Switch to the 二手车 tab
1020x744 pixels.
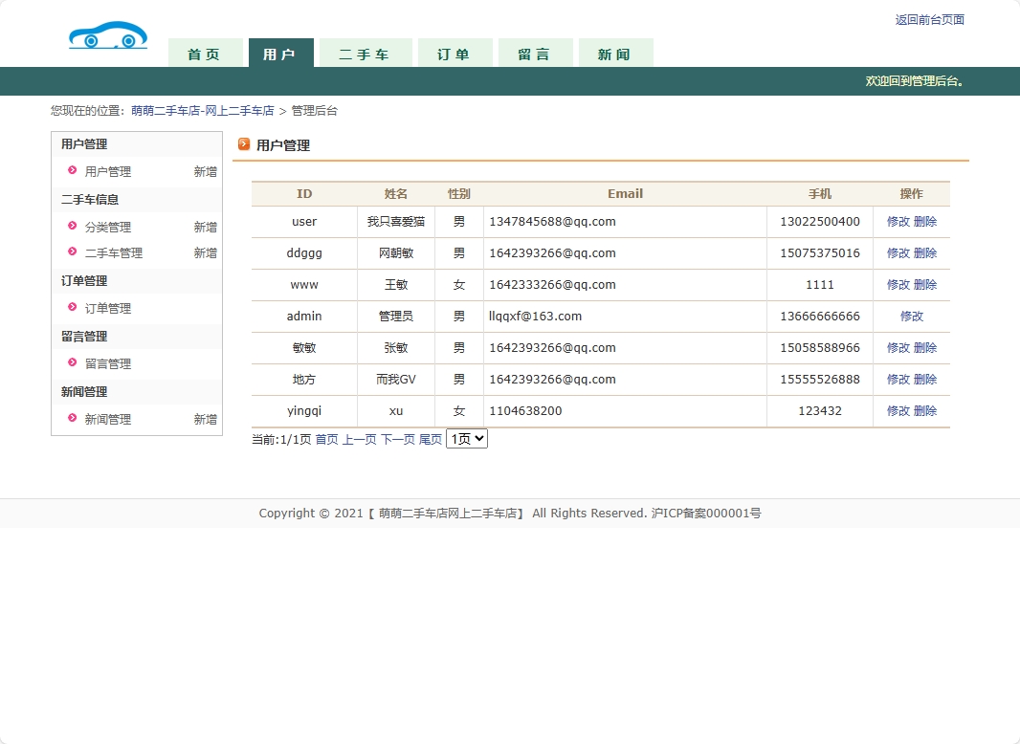(365, 54)
